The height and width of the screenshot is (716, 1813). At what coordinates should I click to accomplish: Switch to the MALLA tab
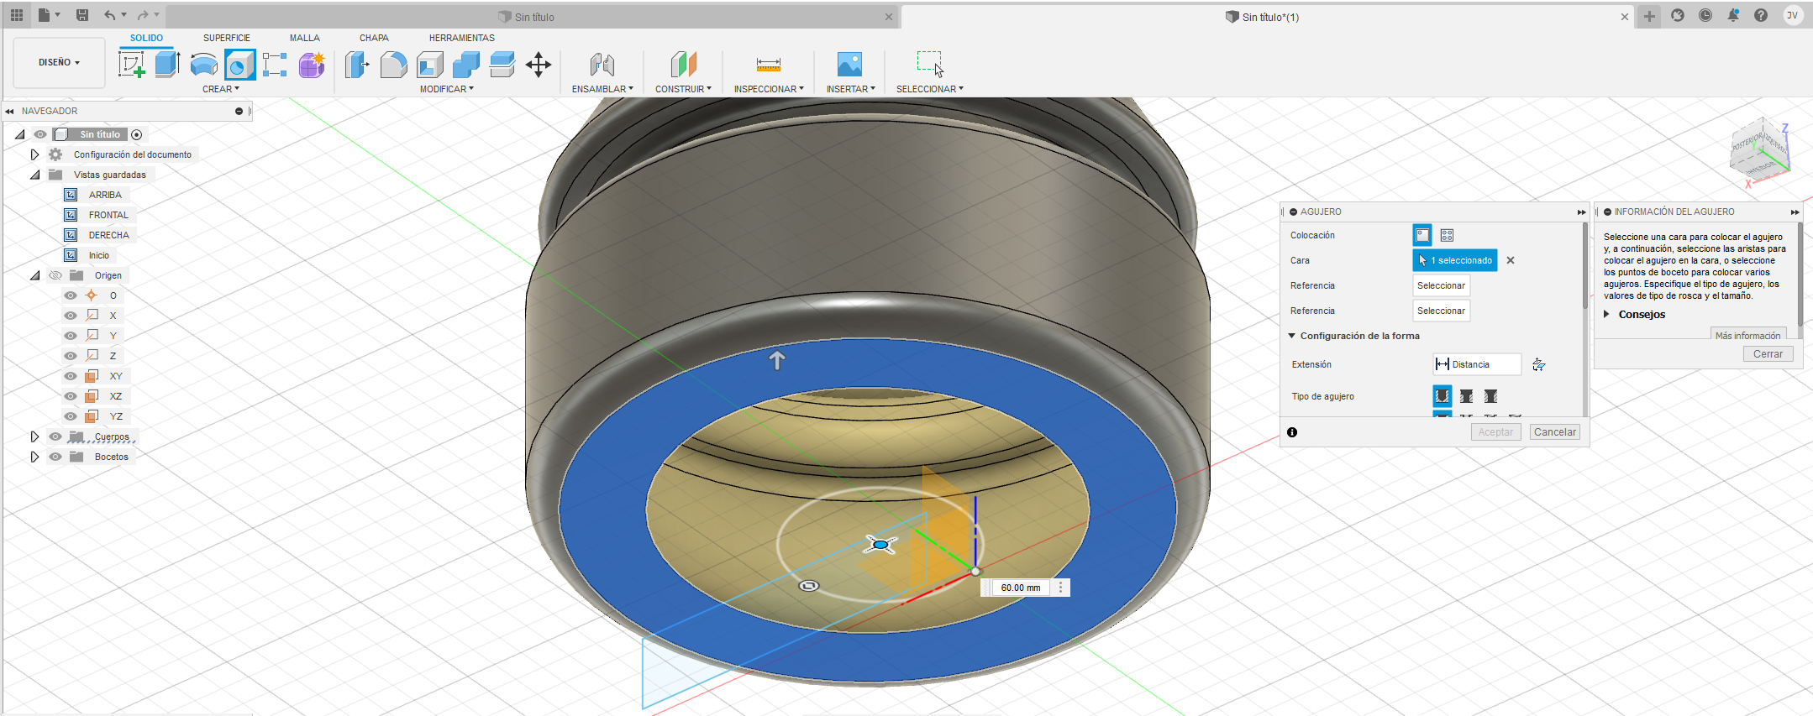tap(305, 38)
